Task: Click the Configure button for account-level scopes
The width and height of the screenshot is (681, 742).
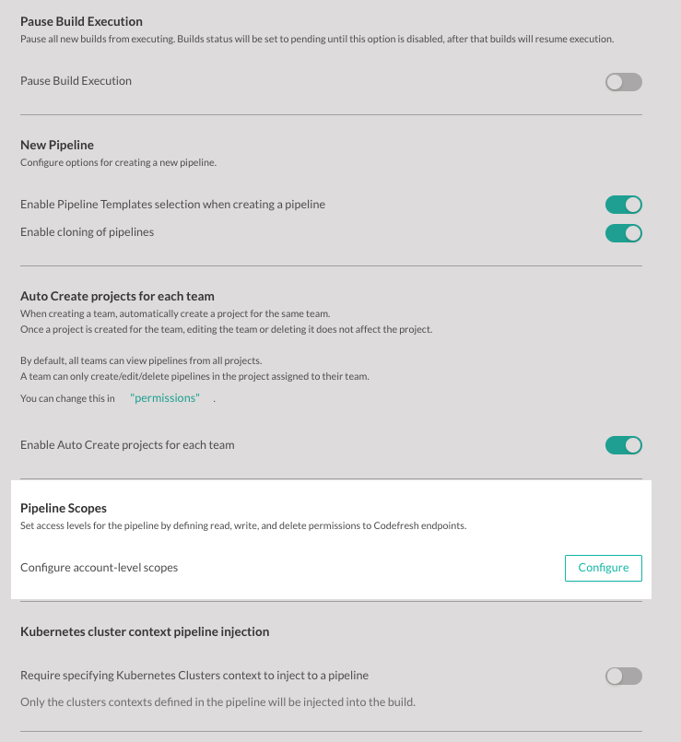Action: 603,568
